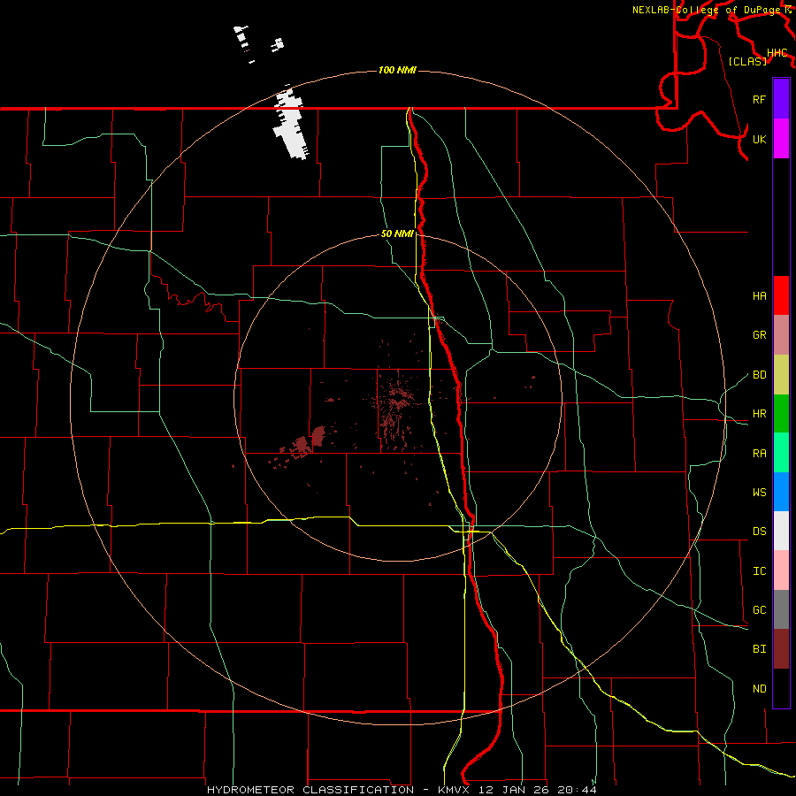The image size is (796, 796).
Task: Click the RA mint legend color swatch
Action: [781, 453]
